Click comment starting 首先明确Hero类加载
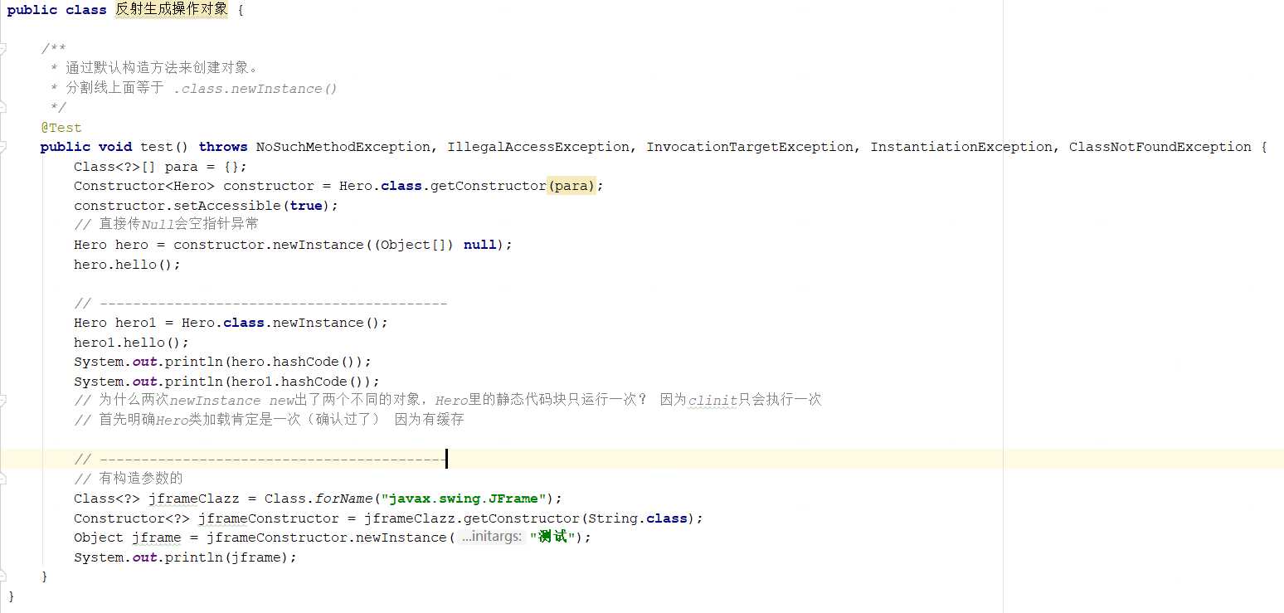1284x613 pixels. point(269,420)
